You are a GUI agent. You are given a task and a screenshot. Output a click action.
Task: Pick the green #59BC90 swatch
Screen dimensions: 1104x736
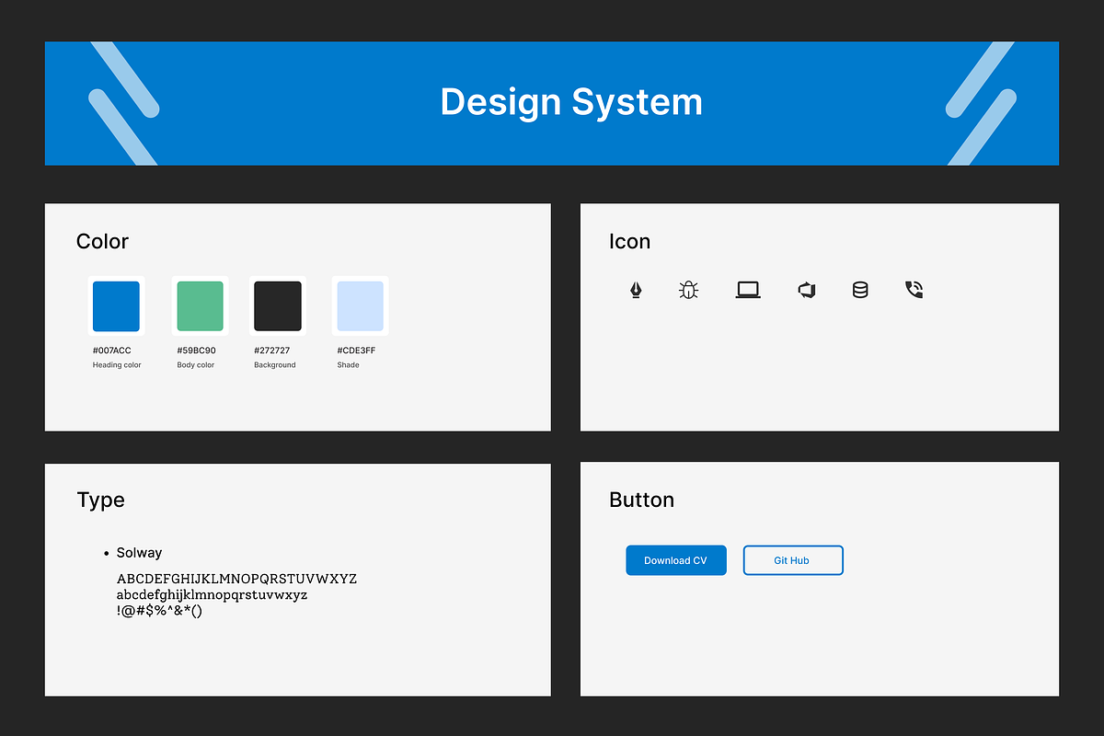[x=200, y=306]
